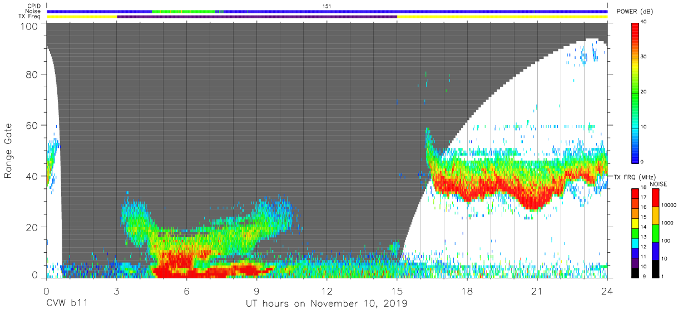Screen dimensions: 683x315
Task: Click the CPID value 151
Action: [327, 6]
